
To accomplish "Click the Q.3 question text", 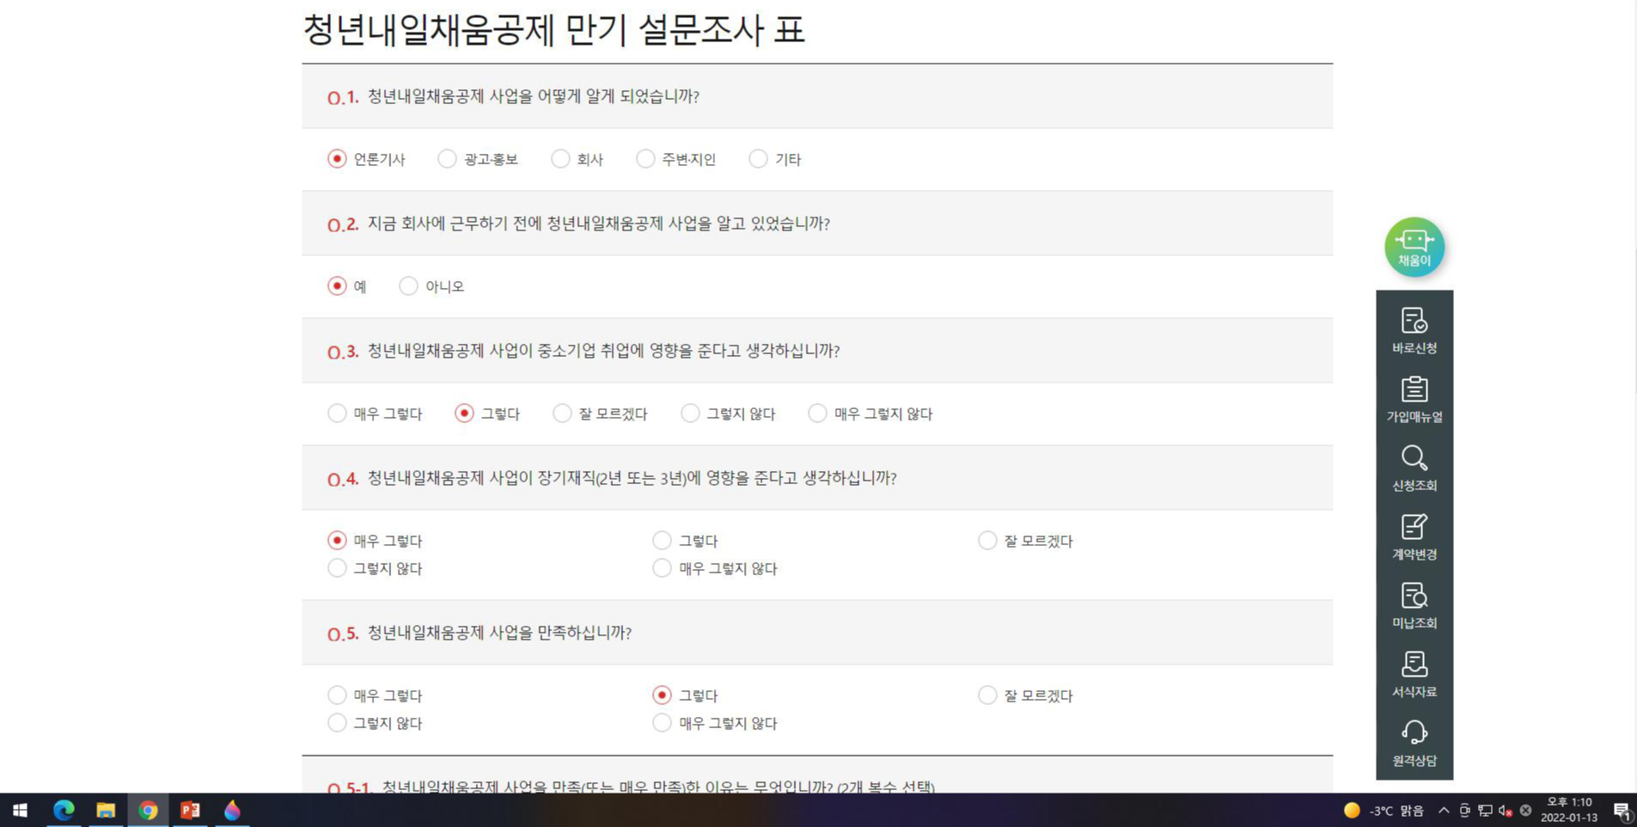I will point(603,351).
